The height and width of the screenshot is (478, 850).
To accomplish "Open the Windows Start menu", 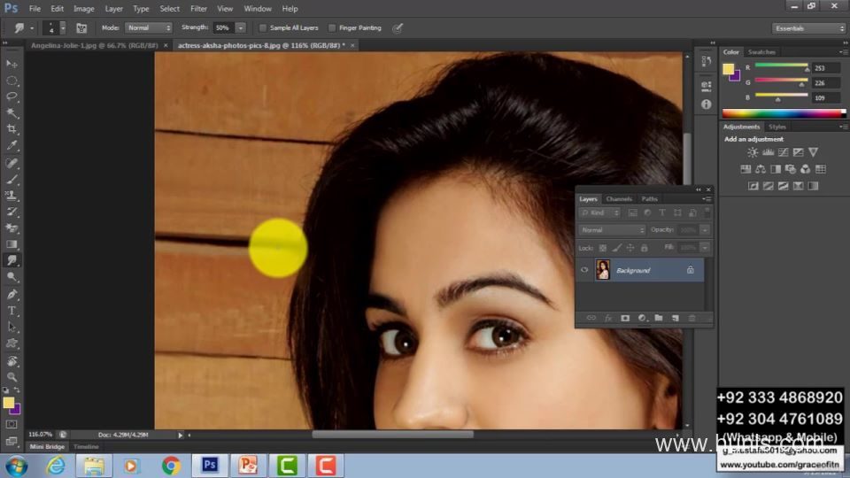I will tap(17, 466).
